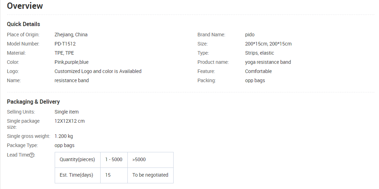Click the 1 - 5000 quantity cell
Screen dimensions: 379x189
tap(114, 160)
